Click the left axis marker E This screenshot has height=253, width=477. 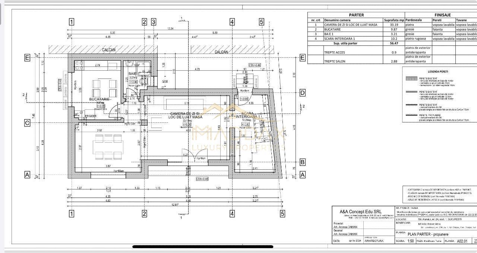click(x=27, y=58)
